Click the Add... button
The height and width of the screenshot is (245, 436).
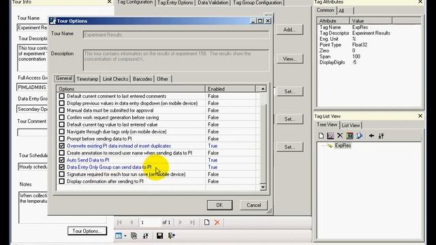(290, 30)
